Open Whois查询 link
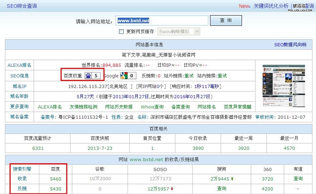The width and height of the screenshot is (316, 194). 152,107
